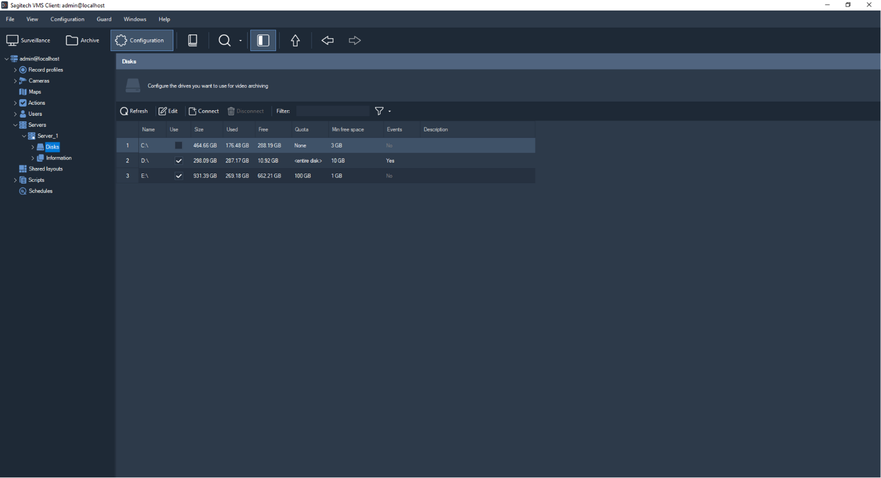Refresh the disks list
The width and height of the screenshot is (881, 478).
tap(134, 111)
